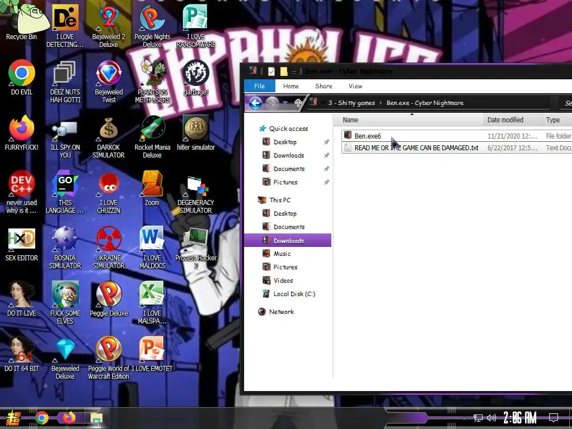This screenshot has width=572, height=429.
Task: Open the quick access toolbar customize dropdown
Action: point(294,72)
